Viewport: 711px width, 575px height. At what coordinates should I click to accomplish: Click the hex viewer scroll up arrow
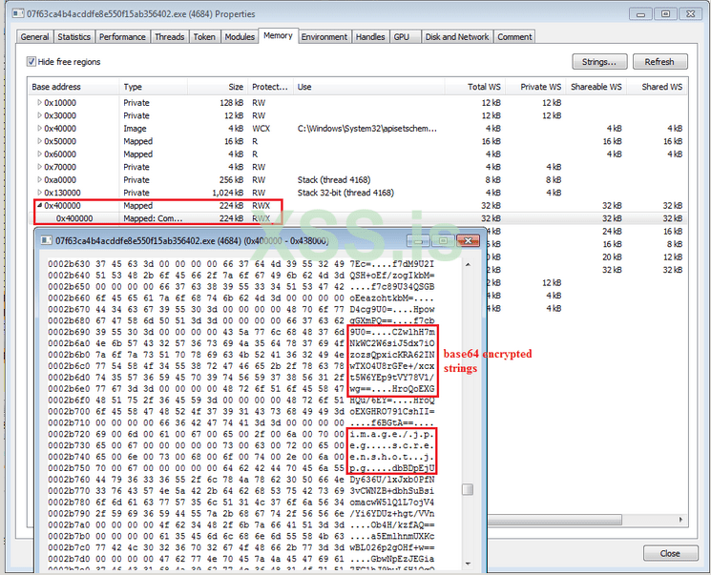coord(468,264)
